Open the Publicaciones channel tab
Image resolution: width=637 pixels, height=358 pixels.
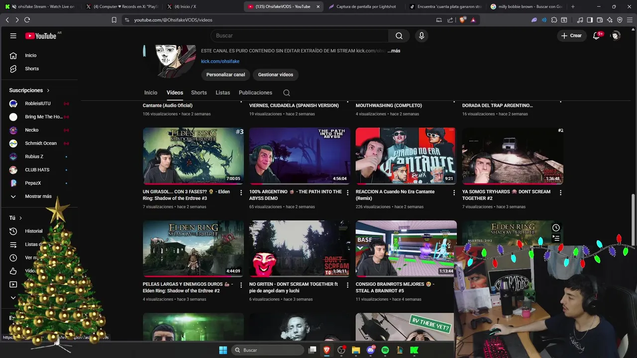[x=255, y=92]
